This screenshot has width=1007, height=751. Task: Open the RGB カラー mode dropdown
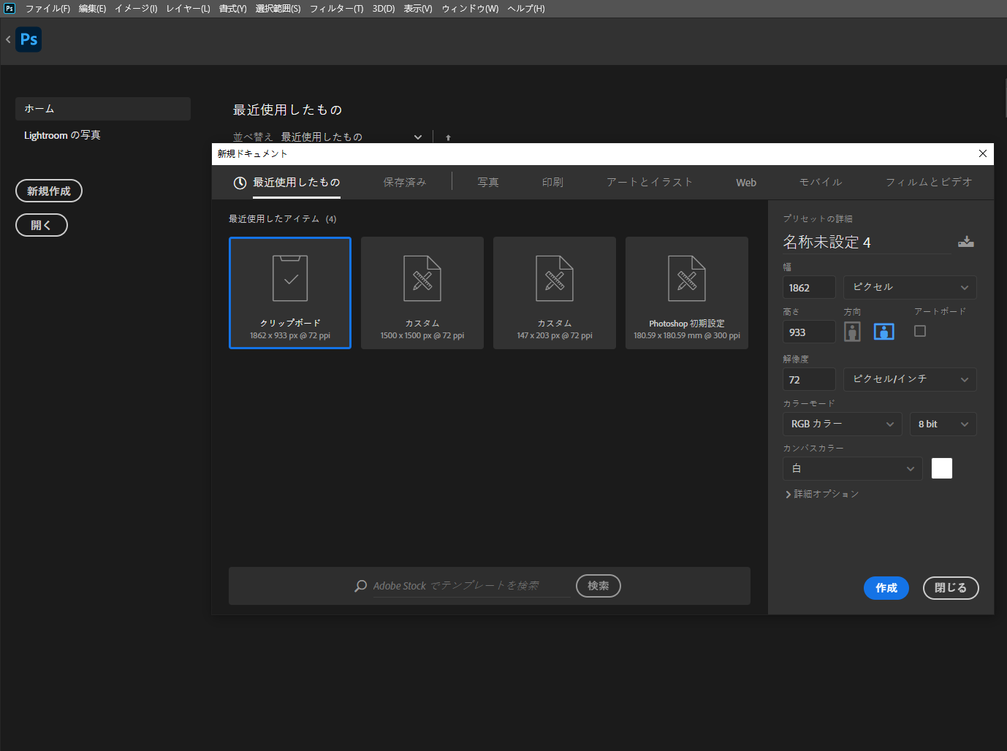pyautogui.click(x=843, y=424)
